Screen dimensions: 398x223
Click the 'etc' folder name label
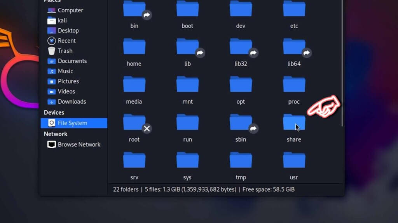tap(294, 26)
